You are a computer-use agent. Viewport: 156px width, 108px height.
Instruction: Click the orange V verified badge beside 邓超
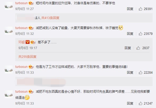[27, 42]
